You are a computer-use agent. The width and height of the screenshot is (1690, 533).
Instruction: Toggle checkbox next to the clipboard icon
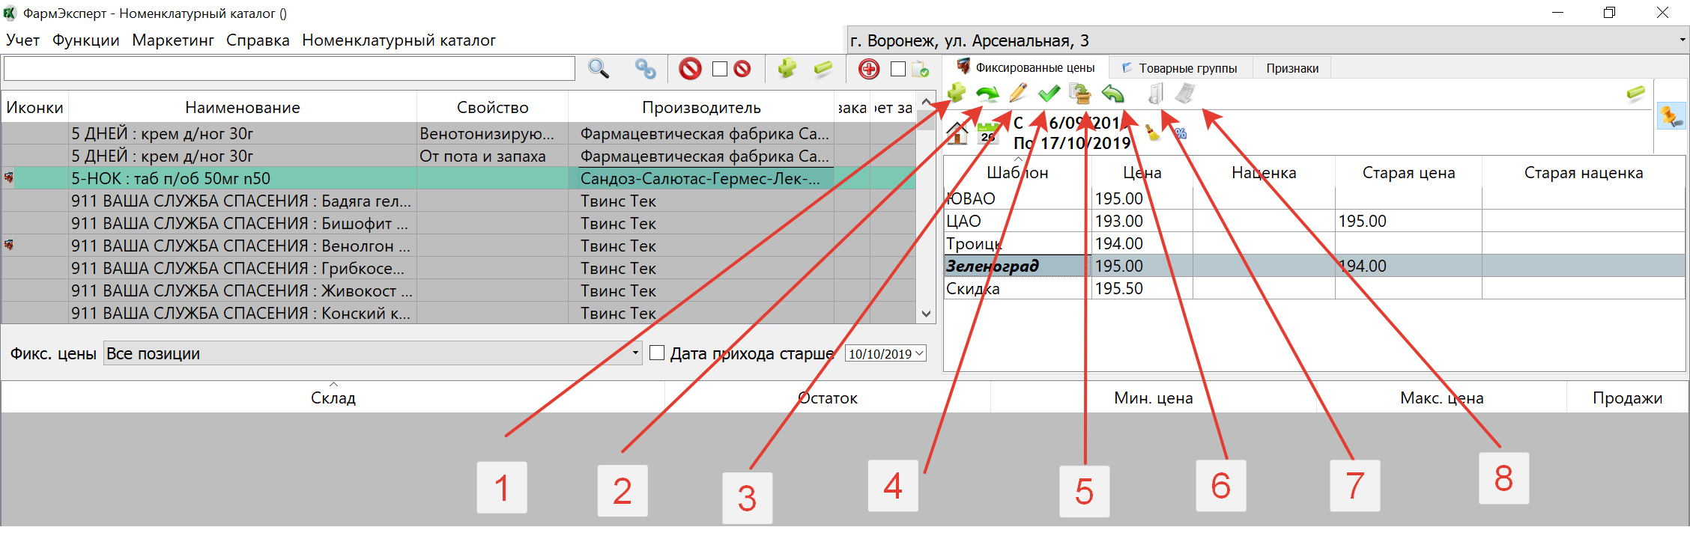pyautogui.click(x=898, y=69)
